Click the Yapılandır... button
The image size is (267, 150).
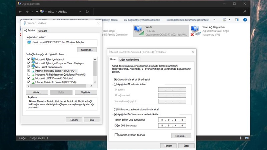click(x=87, y=50)
